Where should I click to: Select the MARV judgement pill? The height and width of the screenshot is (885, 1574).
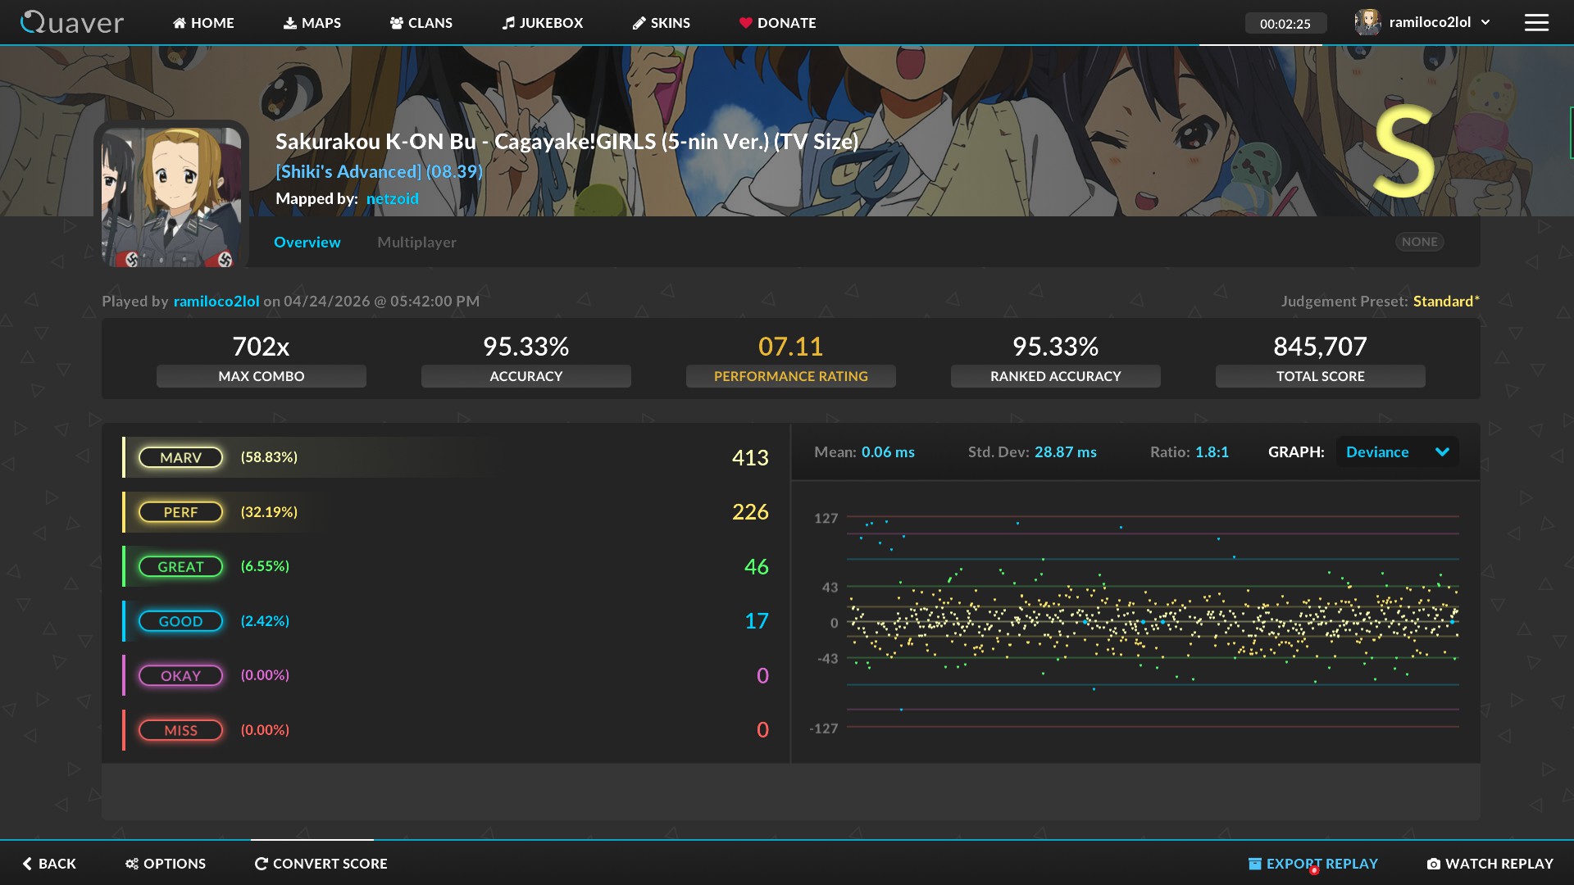point(180,457)
